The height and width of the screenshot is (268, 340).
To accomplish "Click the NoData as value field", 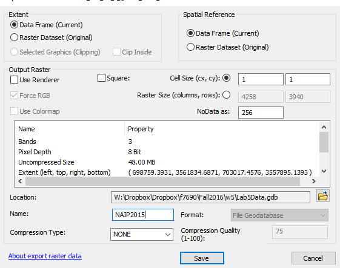I will point(261,113).
